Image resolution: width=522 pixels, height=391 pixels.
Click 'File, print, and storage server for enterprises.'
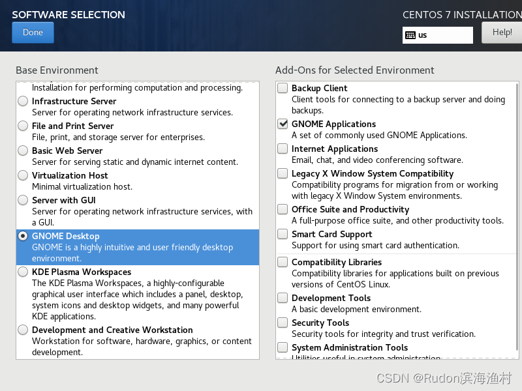(x=118, y=137)
